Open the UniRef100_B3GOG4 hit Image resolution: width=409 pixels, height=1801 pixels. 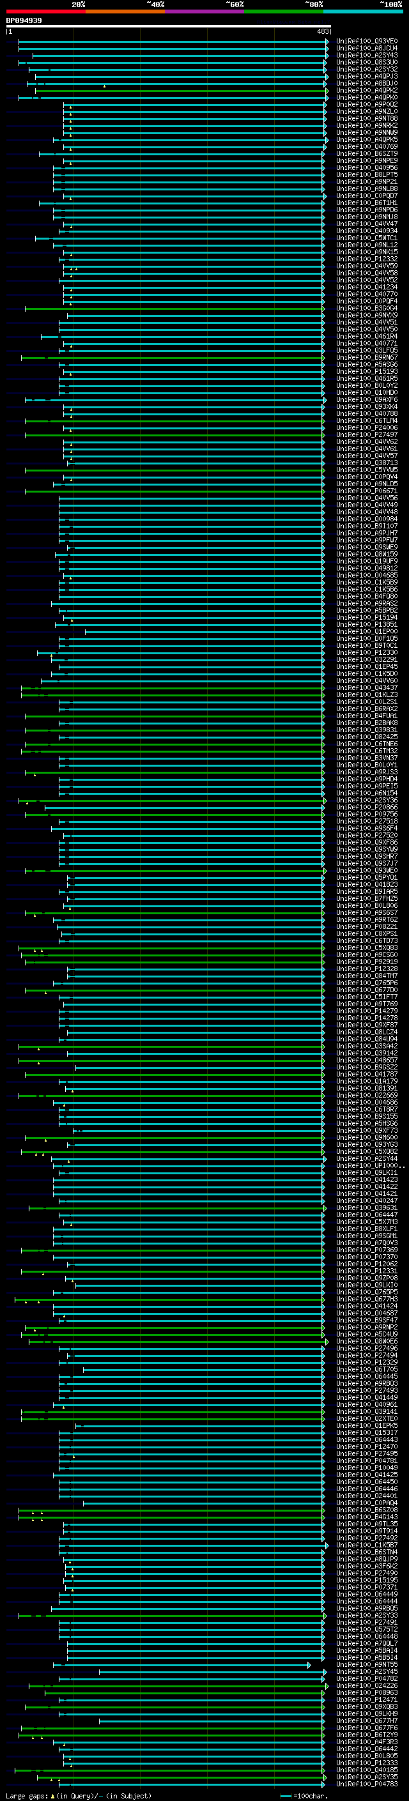click(x=367, y=309)
